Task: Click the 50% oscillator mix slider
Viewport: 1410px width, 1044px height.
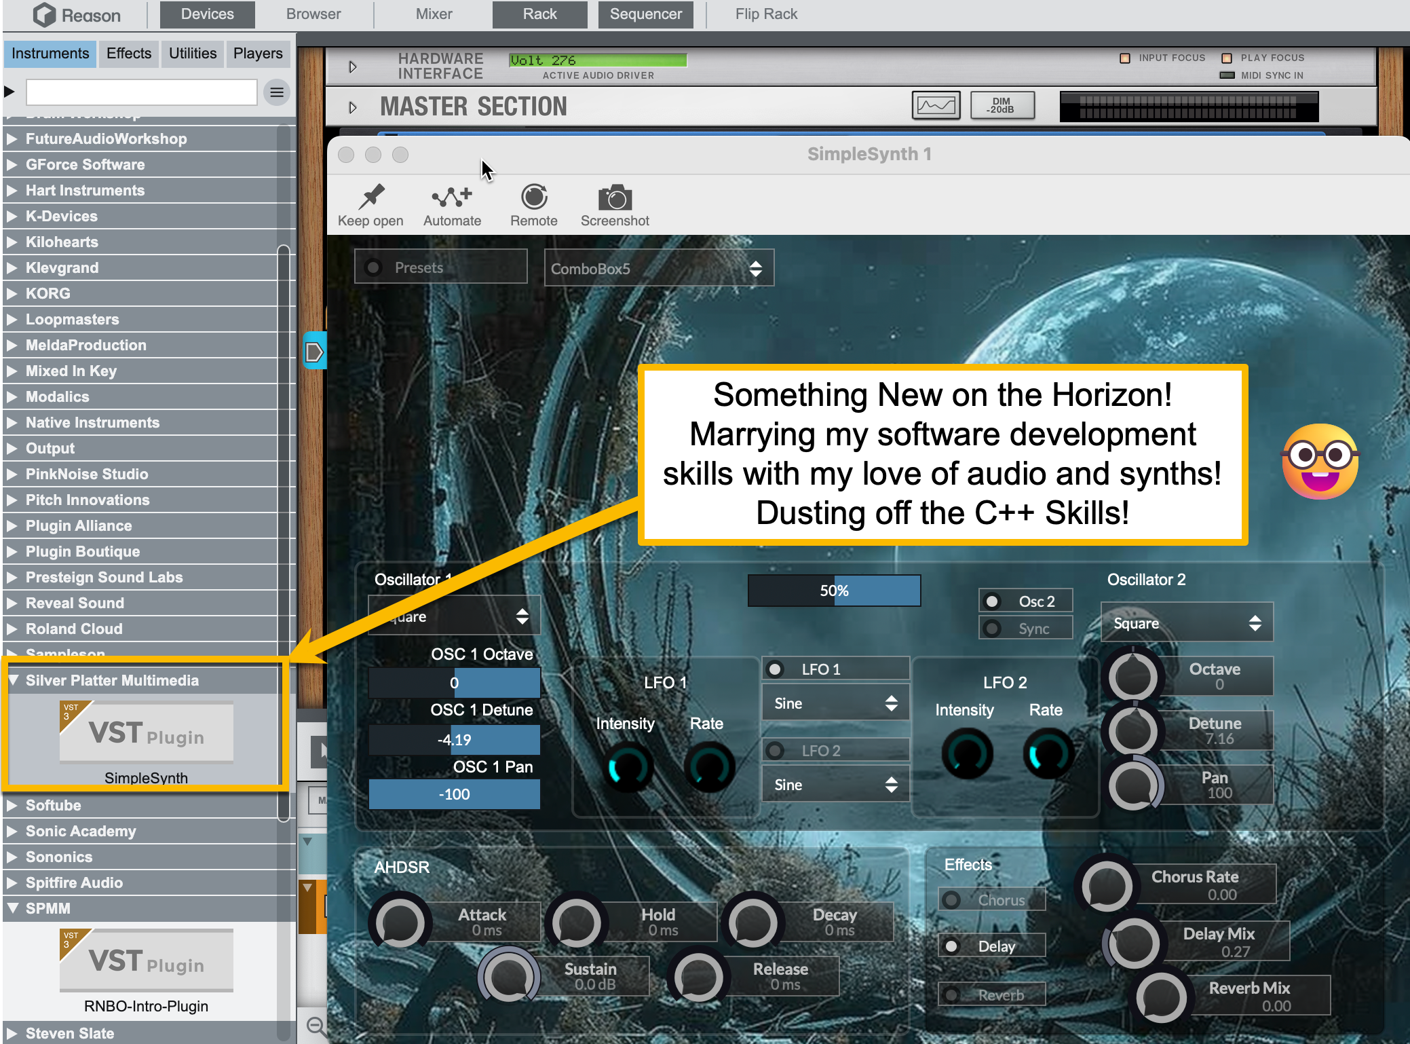Action: 834,590
